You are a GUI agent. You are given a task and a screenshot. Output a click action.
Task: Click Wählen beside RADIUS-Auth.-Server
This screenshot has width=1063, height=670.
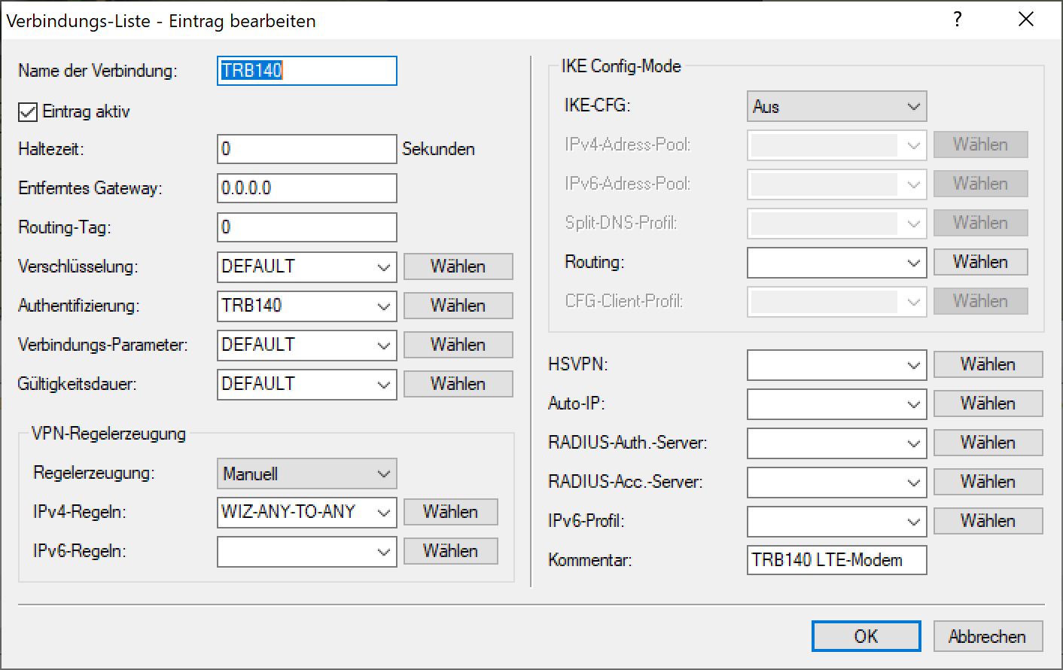tap(987, 443)
